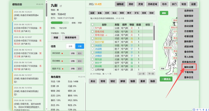Click the 灵宠 slot beside the character figure
209x111 pixels.
(x=162, y=69)
